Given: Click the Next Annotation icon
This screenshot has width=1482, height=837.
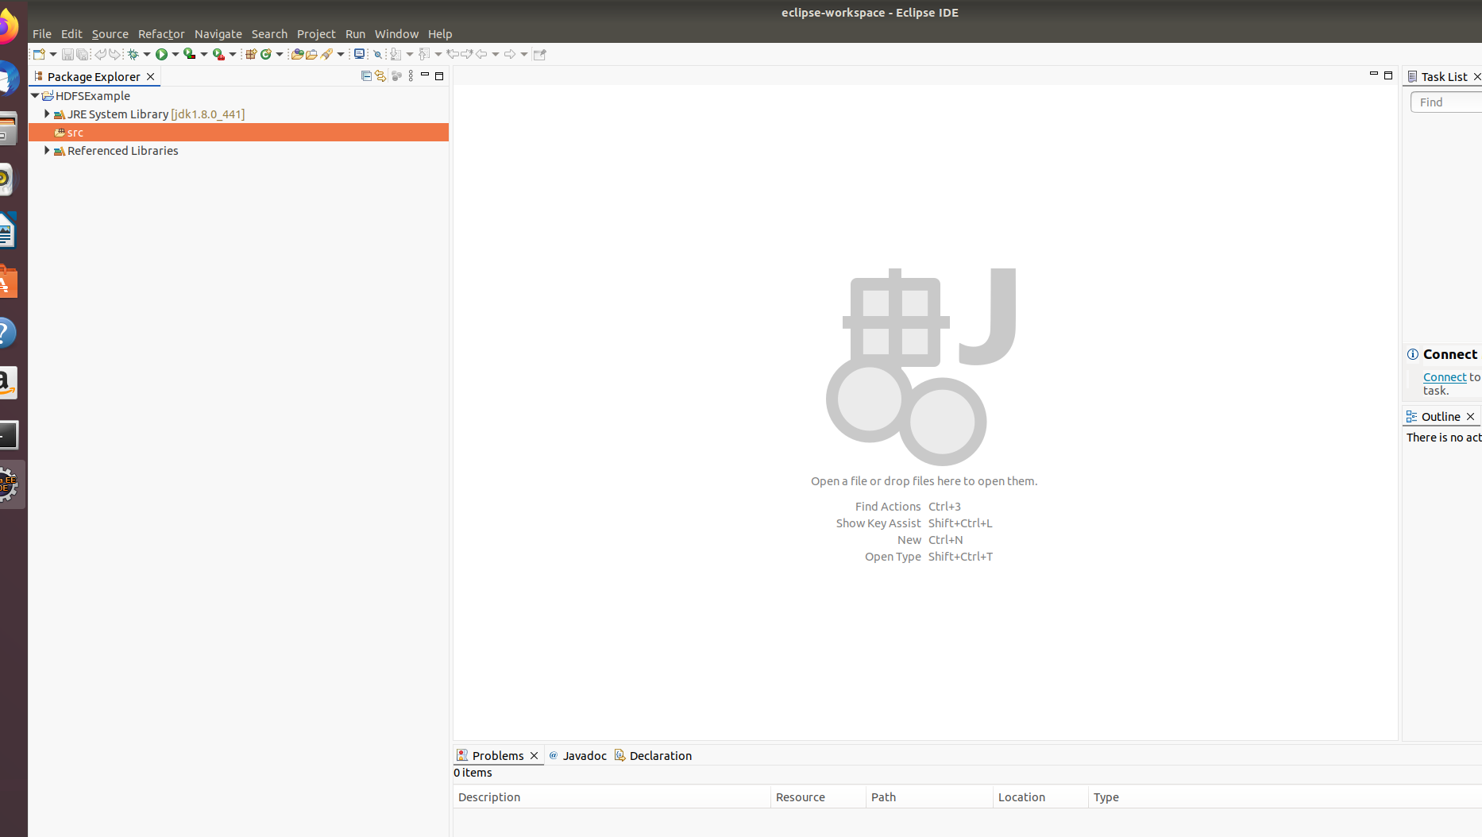Looking at the screenshot, I should [396, 54].
